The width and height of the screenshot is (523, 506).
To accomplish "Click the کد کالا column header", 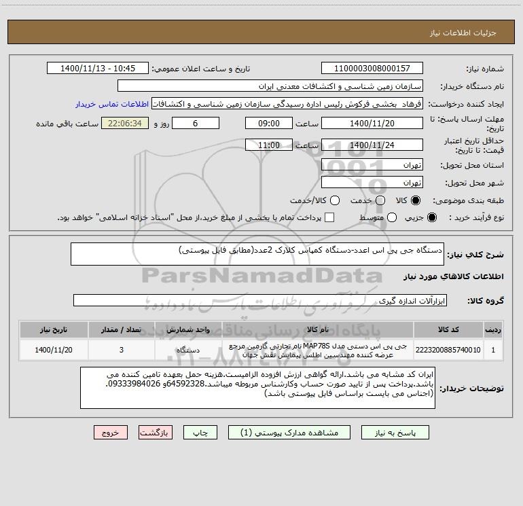I will [x=448, y=329].
